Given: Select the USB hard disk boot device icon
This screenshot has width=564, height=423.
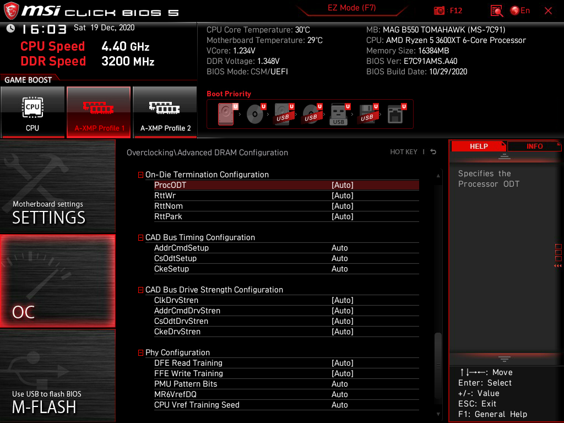Looking at the screenshot, I should tap(284, 114).
